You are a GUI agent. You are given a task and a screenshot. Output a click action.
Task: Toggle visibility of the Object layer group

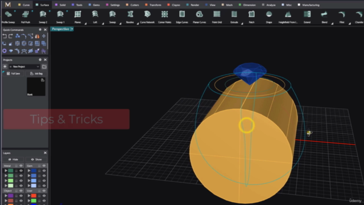(x=21, y=191)
